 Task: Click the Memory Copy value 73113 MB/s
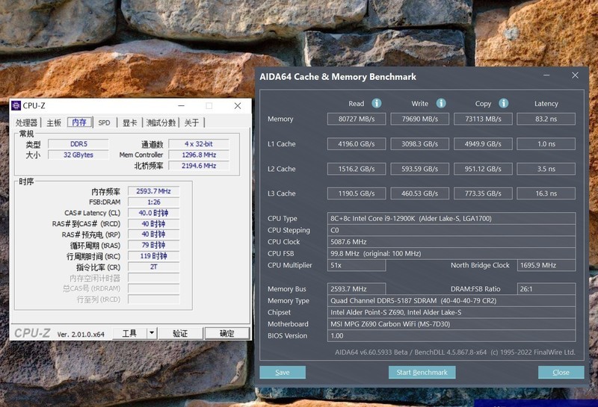point(483,119)
